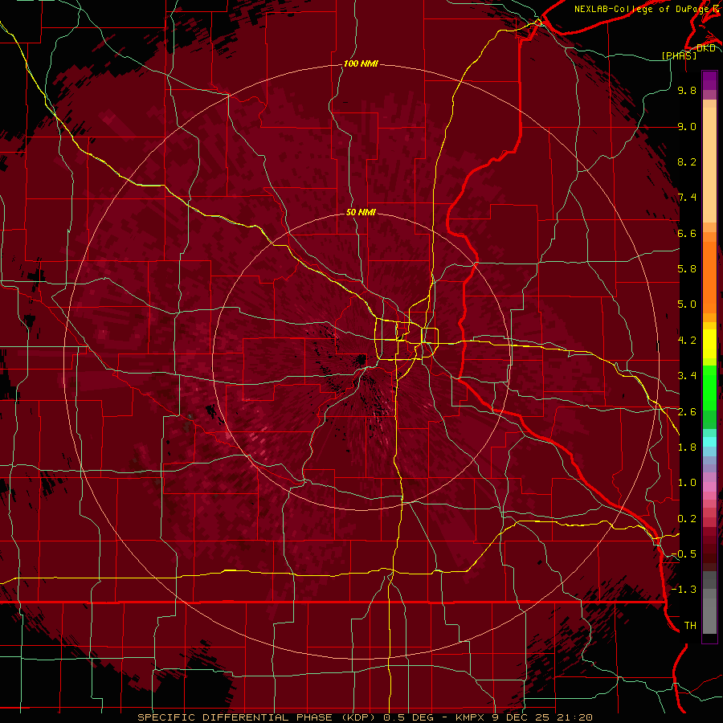Click the 8.2 color scale value
Screen dimensions: 723x723
[687, 161]
